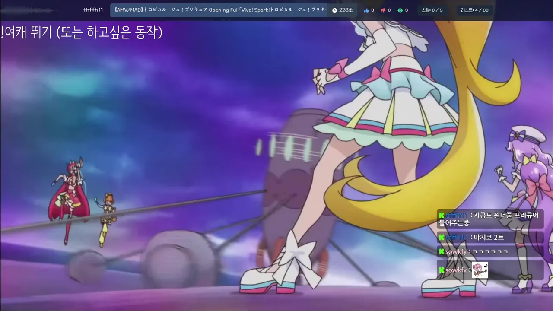Screen dimensions: 553x311
Task: Click the thumbs-up like icon
Action: tap(367, 10)
